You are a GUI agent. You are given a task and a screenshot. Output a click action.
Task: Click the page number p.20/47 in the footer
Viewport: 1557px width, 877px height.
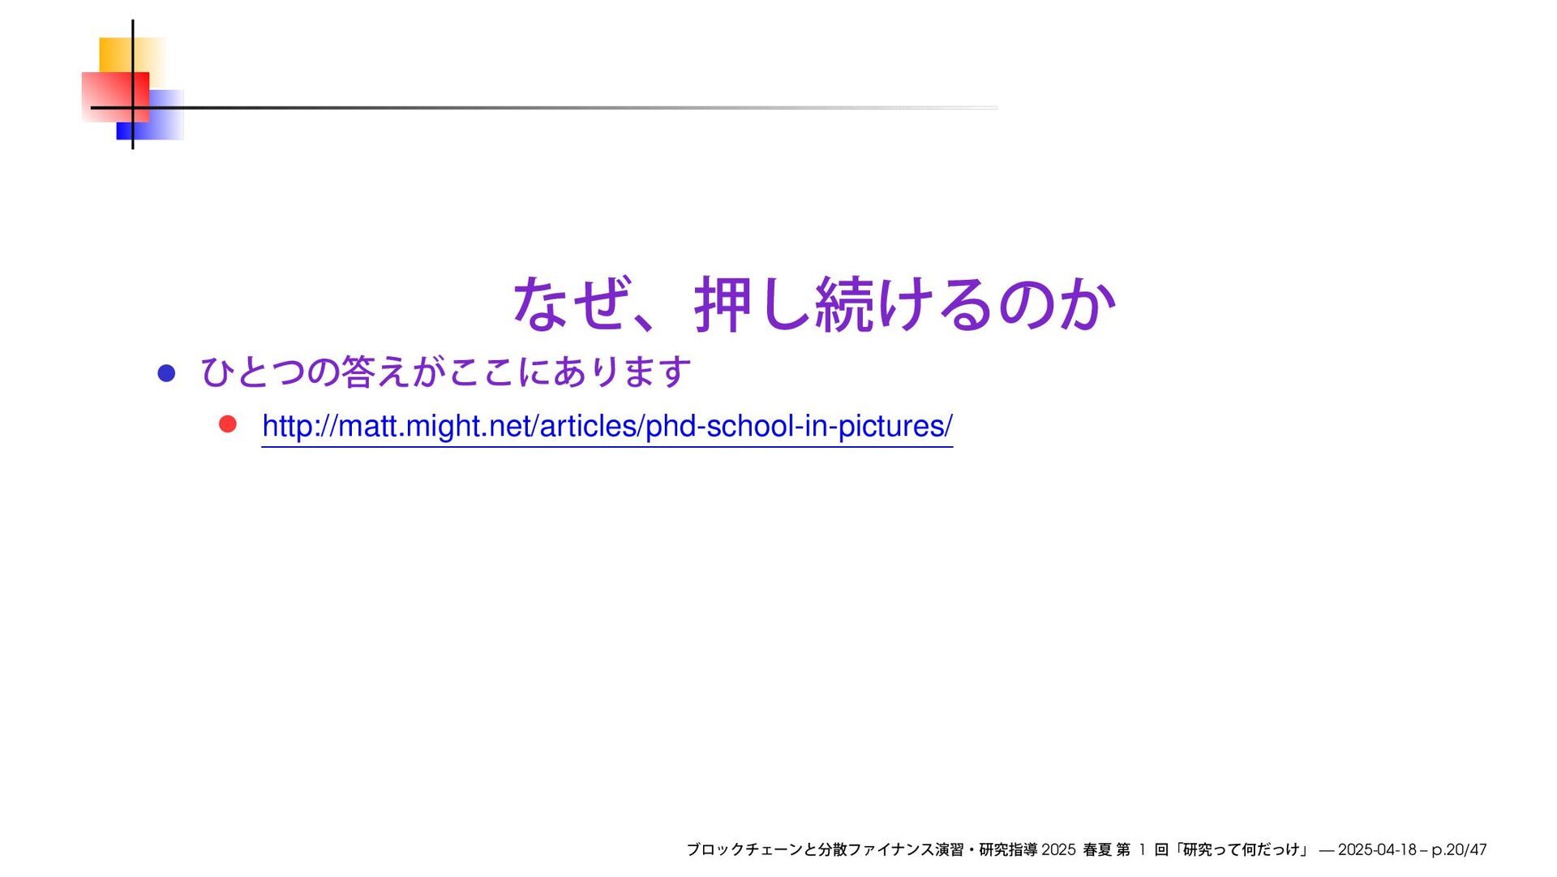[1459, 849]
